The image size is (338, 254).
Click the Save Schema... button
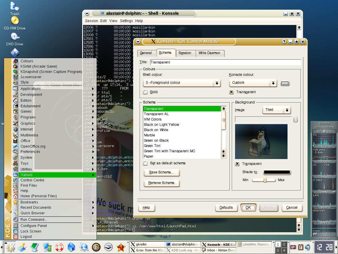click(x=161, y=172)
